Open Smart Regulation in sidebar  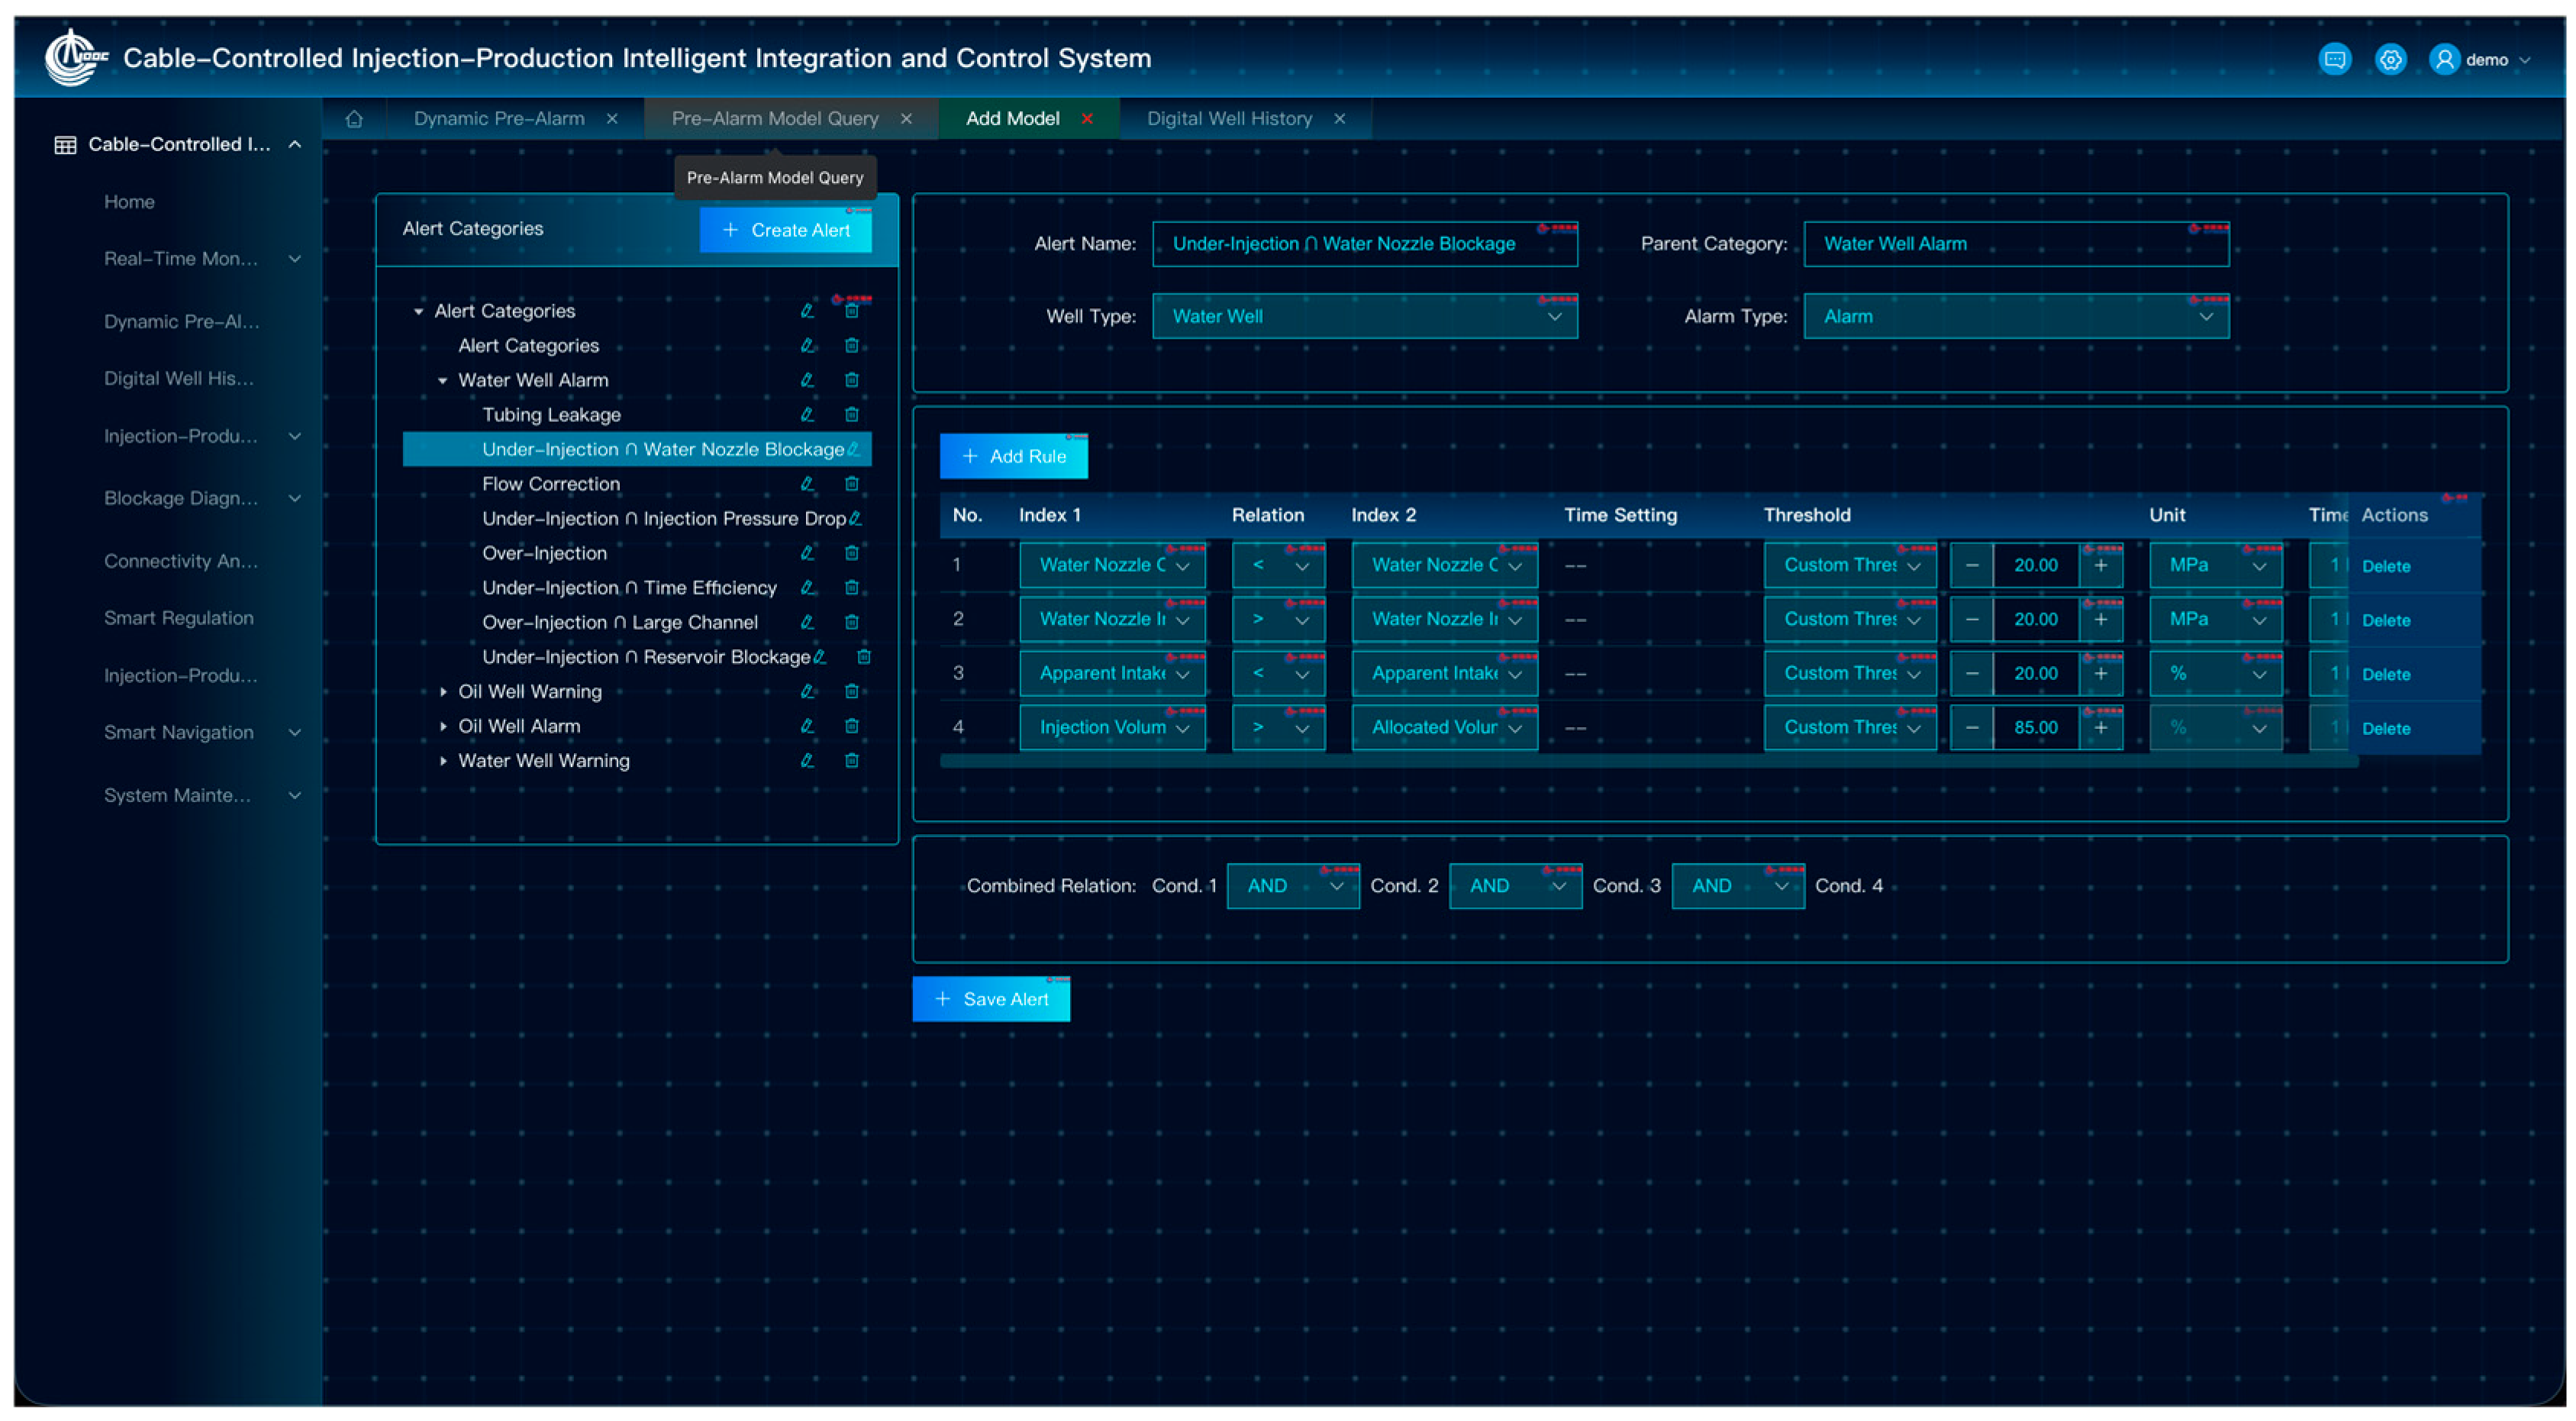(x=179, y=618)
